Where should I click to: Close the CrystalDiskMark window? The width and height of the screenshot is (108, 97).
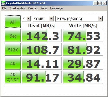(105, 3)
